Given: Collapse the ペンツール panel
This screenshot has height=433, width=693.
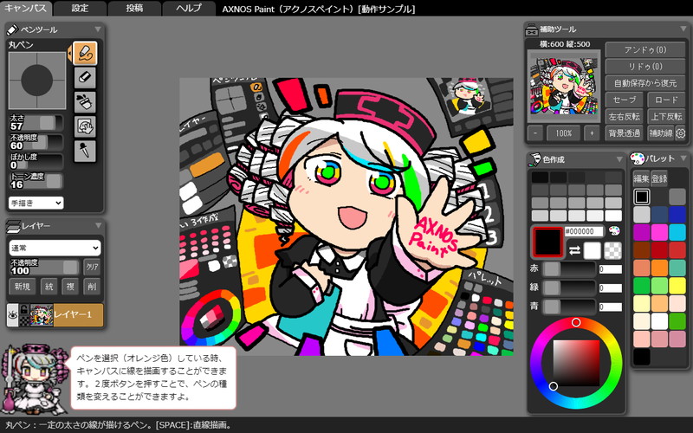Looking at the screenshot, I should point(98,29).
